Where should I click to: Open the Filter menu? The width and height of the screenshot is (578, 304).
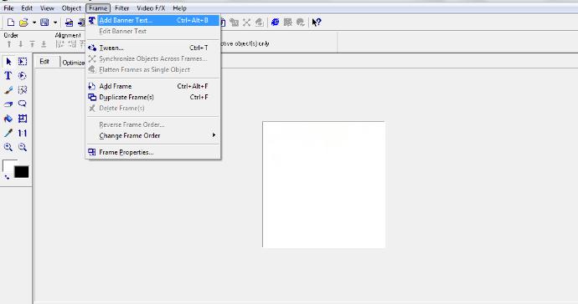point(121,8)
